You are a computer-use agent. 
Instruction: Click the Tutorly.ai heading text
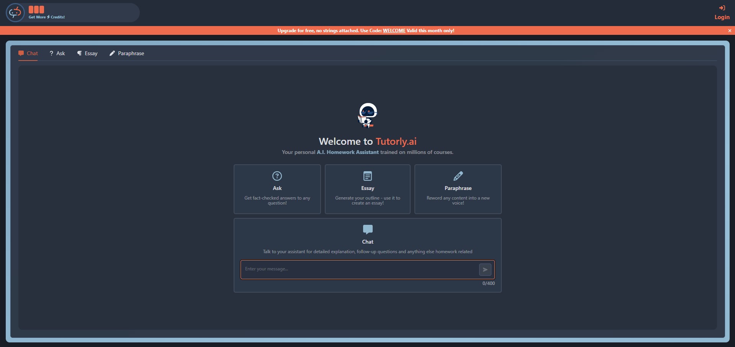tap(396, 141)
